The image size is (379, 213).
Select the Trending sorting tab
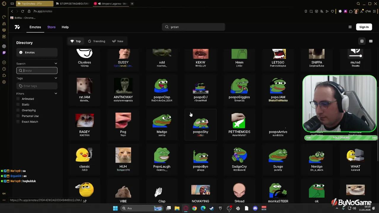pyautogui.click(x=97, y=41)
